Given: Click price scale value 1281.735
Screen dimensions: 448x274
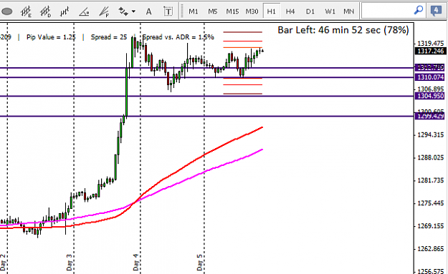Looking at the screenshot, I should pos(431,180).
